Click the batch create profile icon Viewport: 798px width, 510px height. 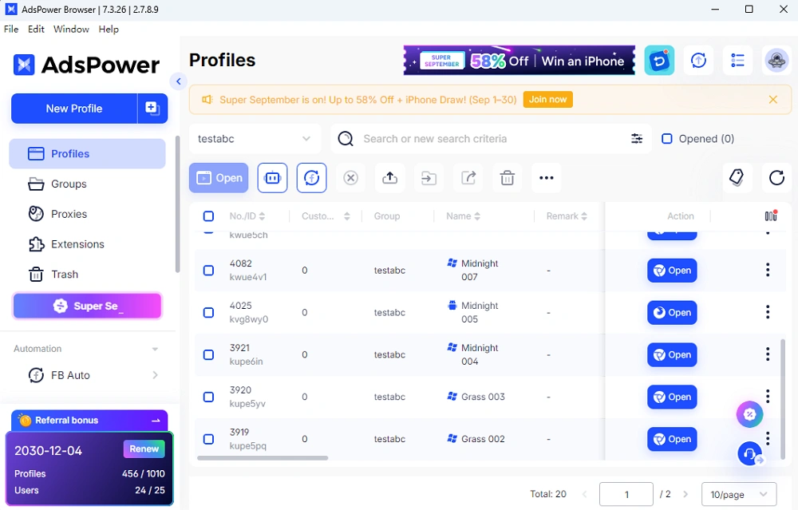click(x=152, y=108)
